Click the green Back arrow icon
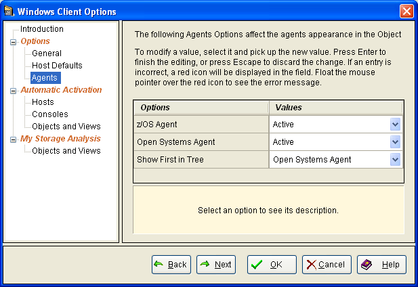418x287 pixels. coord(158,264)
